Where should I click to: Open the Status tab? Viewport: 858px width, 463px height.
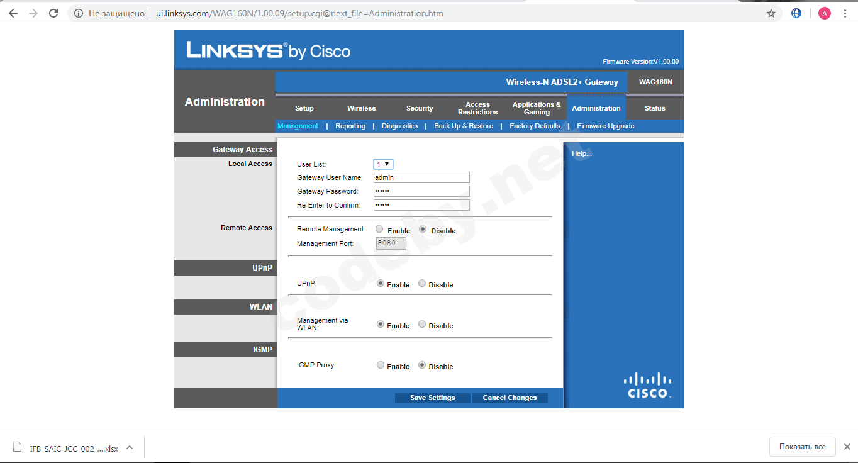pos(655,108)
